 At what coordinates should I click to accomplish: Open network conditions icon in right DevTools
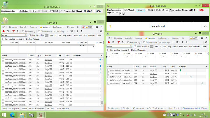(177, 42)
